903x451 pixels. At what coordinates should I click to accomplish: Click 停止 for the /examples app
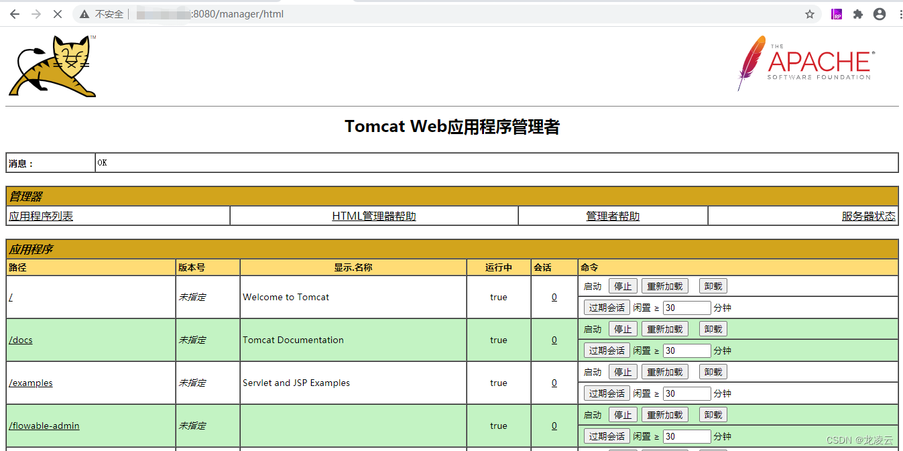[x=623, y=372]
